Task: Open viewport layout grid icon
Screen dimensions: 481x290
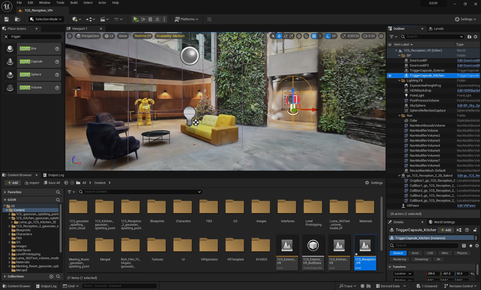Action: 381,36
